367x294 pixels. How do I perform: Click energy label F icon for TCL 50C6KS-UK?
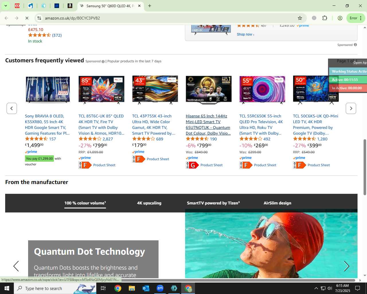click(x=300, y=165)
